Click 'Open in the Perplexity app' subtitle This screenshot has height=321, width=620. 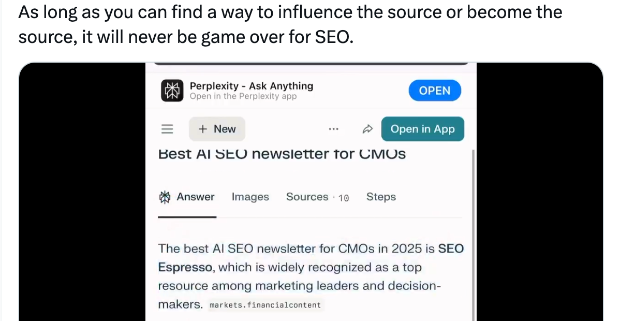(243, 96)
